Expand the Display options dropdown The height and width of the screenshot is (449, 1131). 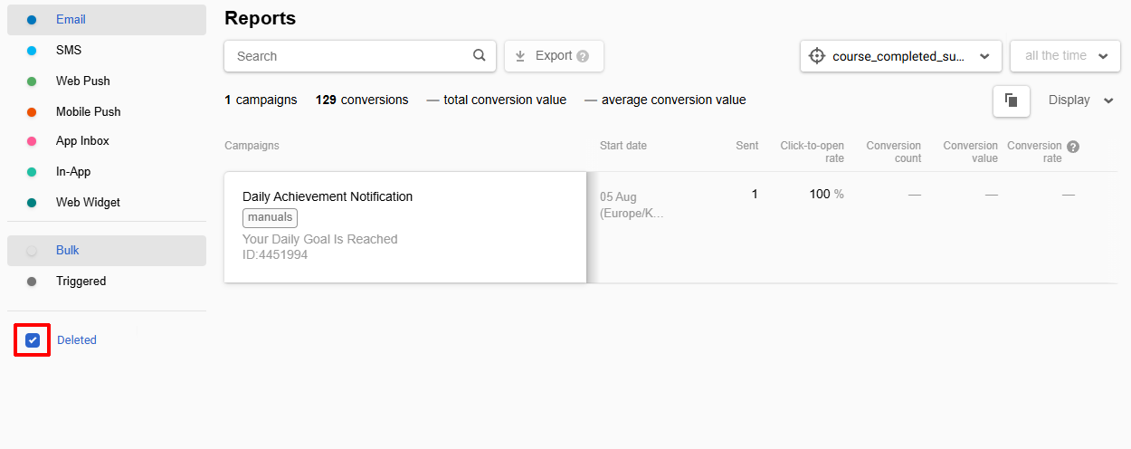[x=1080, y=100]
